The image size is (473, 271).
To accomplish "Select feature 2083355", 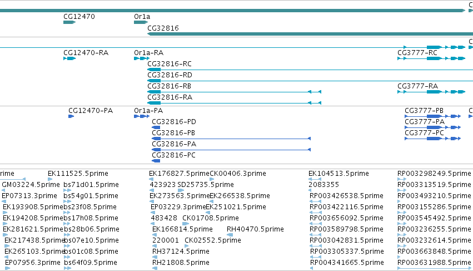I will (323, 185).
